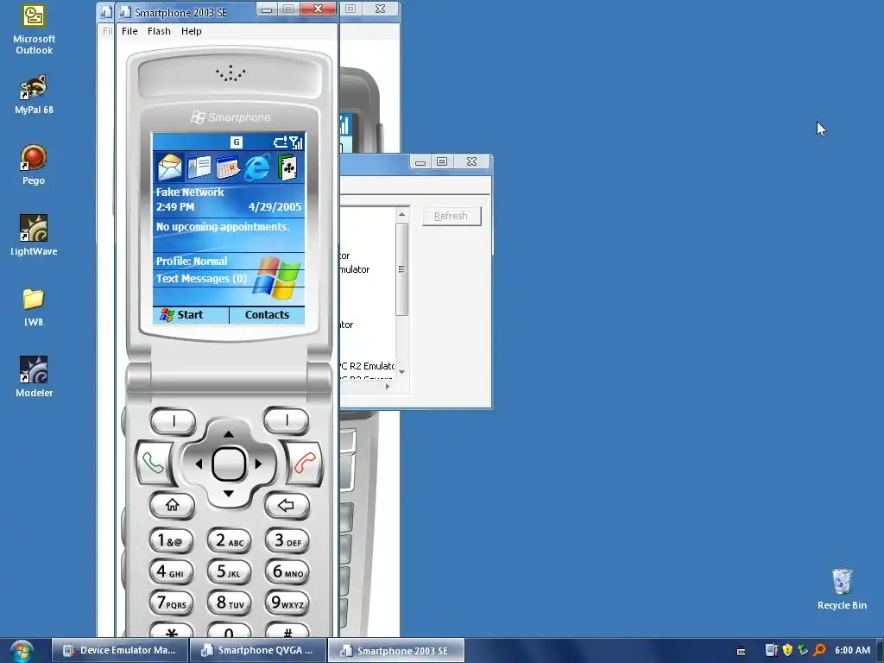
Task: Open Windows Start orb
Action: coord(22,651)
